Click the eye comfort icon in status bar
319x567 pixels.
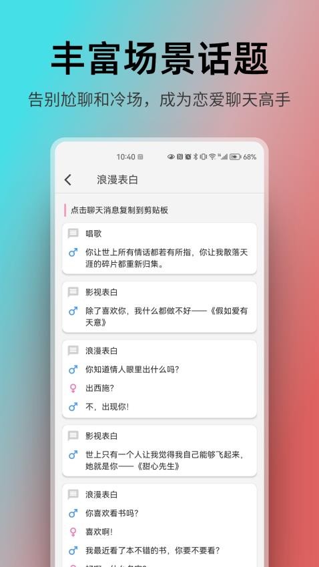pyautogui.click(x=171, y=157)
